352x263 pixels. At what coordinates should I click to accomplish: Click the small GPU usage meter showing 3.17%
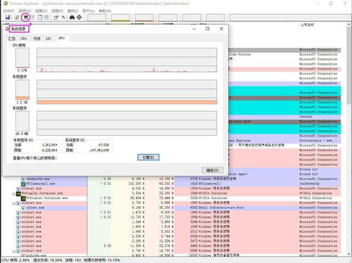point(23,58)
